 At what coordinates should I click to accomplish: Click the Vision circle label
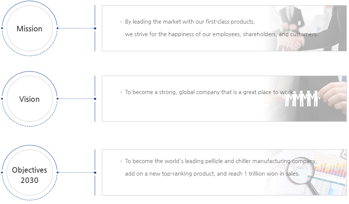pyautogui.click(x=29, y=99)
